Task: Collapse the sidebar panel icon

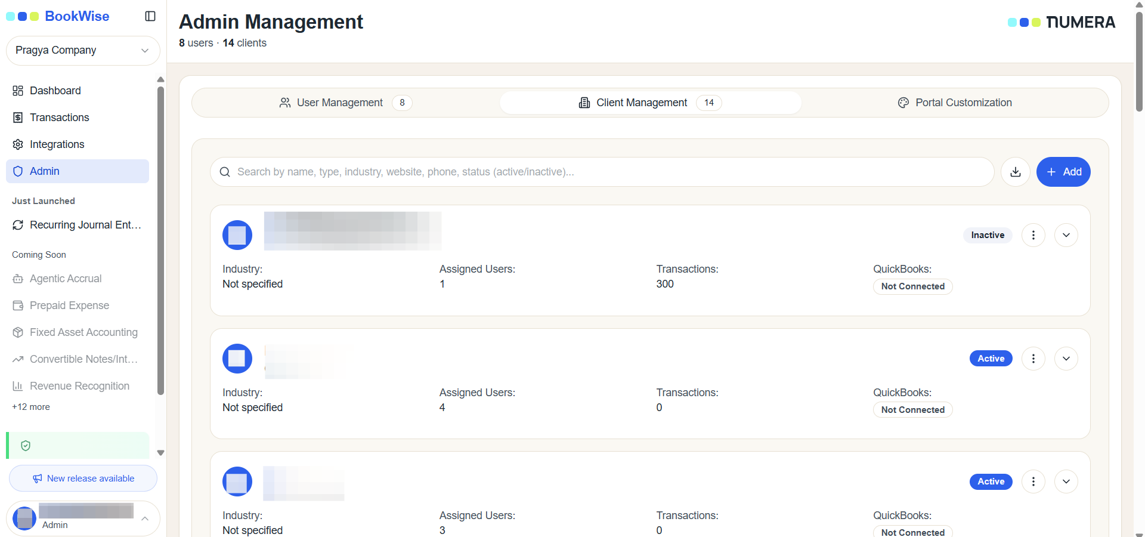Action: point(150,16)
